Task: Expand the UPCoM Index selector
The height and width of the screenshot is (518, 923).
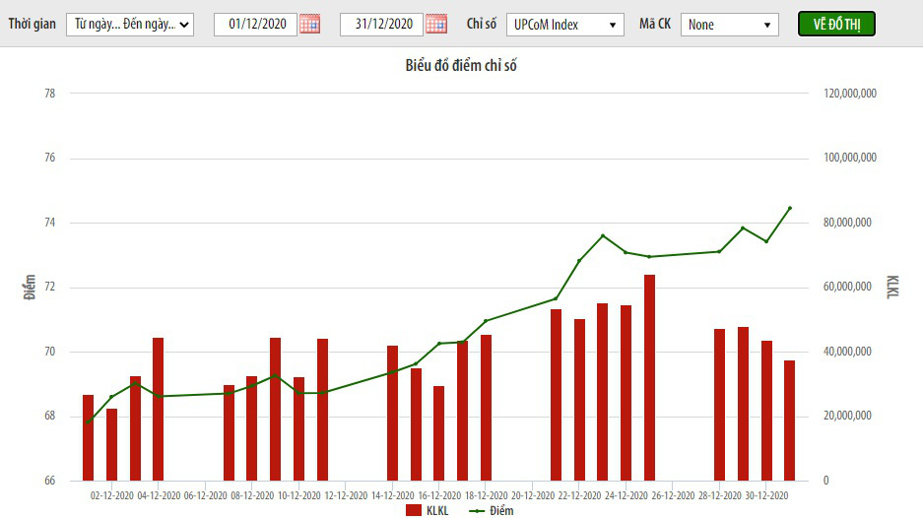Action: pos(565,25)
